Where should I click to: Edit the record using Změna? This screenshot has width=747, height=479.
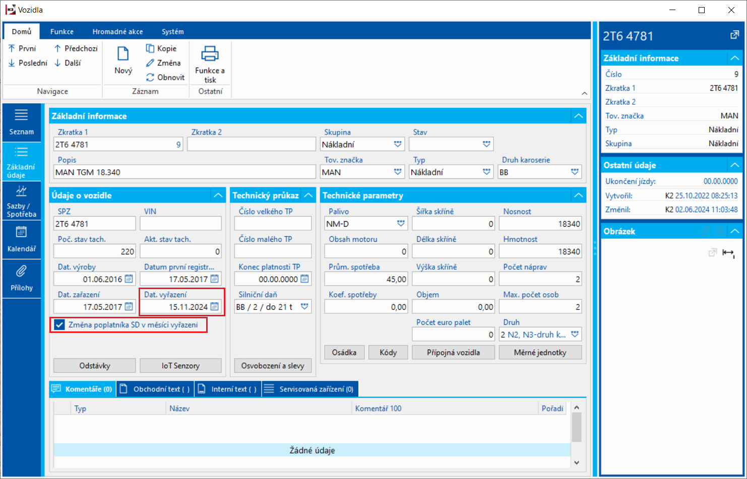163,63
